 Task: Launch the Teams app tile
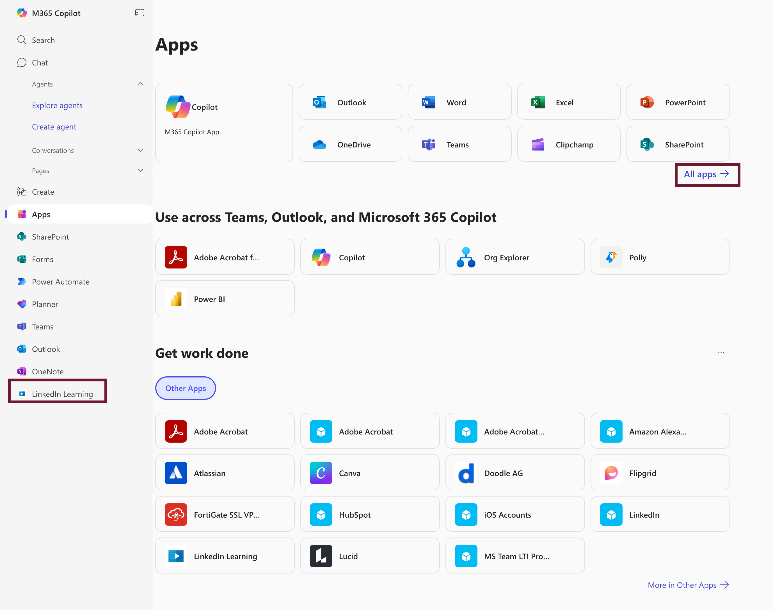[x=459, y=144]
